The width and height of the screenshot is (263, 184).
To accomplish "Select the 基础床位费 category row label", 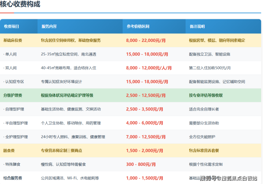I will [x=12, y=40].
